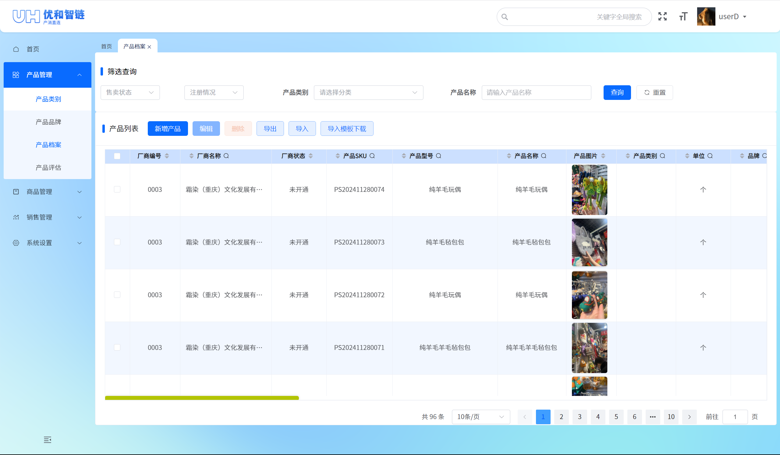Select the 系统设置 gear icon in the sidebar
The height and width of the screenshot is (455, 780).
(x=16, y=243)
